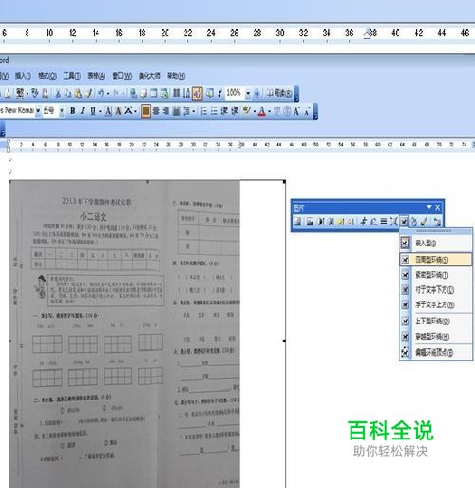The image size is (475, 488).
Task: Toggle the highlighted Justify alignment button
Action: pyautogui.click(x=145, y=111)
